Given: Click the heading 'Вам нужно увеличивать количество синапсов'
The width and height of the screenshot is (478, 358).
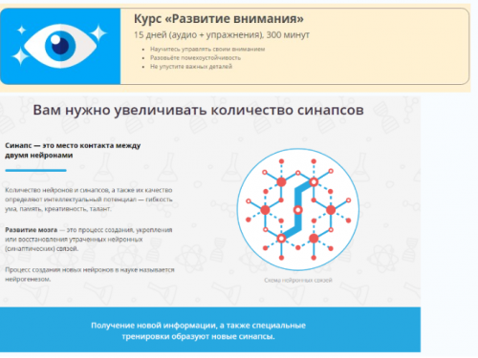Looking at the screenshot, I should 198,110.
